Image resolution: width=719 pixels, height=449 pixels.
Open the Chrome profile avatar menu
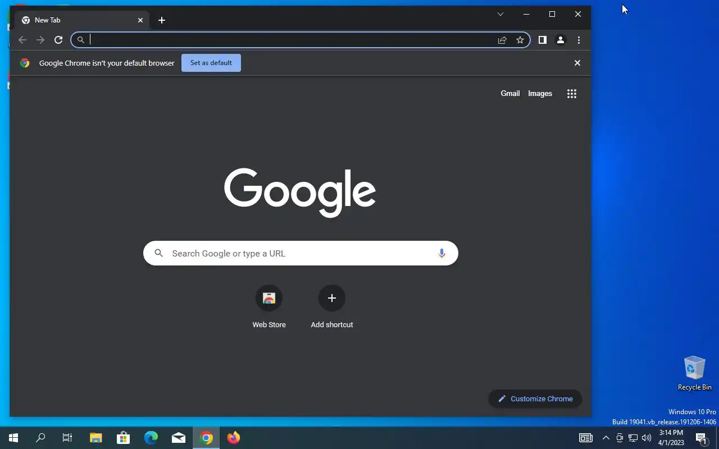pyautogui.click(x=561, y=40)
